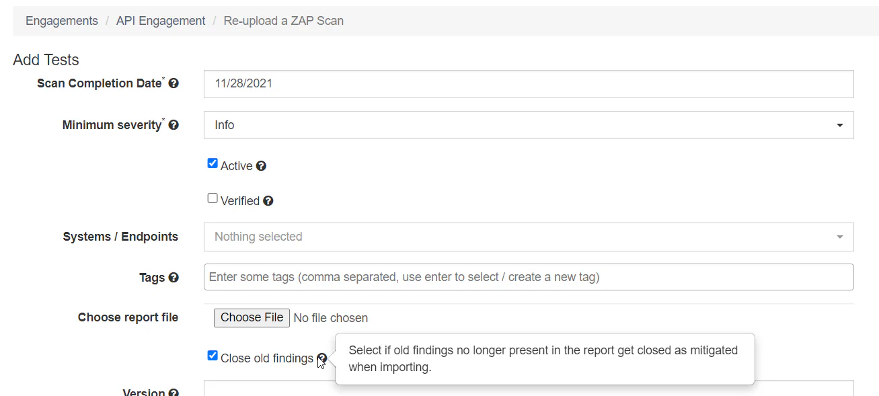Open the Minimum severity dropdown
This screenshot has width=879, height=396.
click(529, 125)
